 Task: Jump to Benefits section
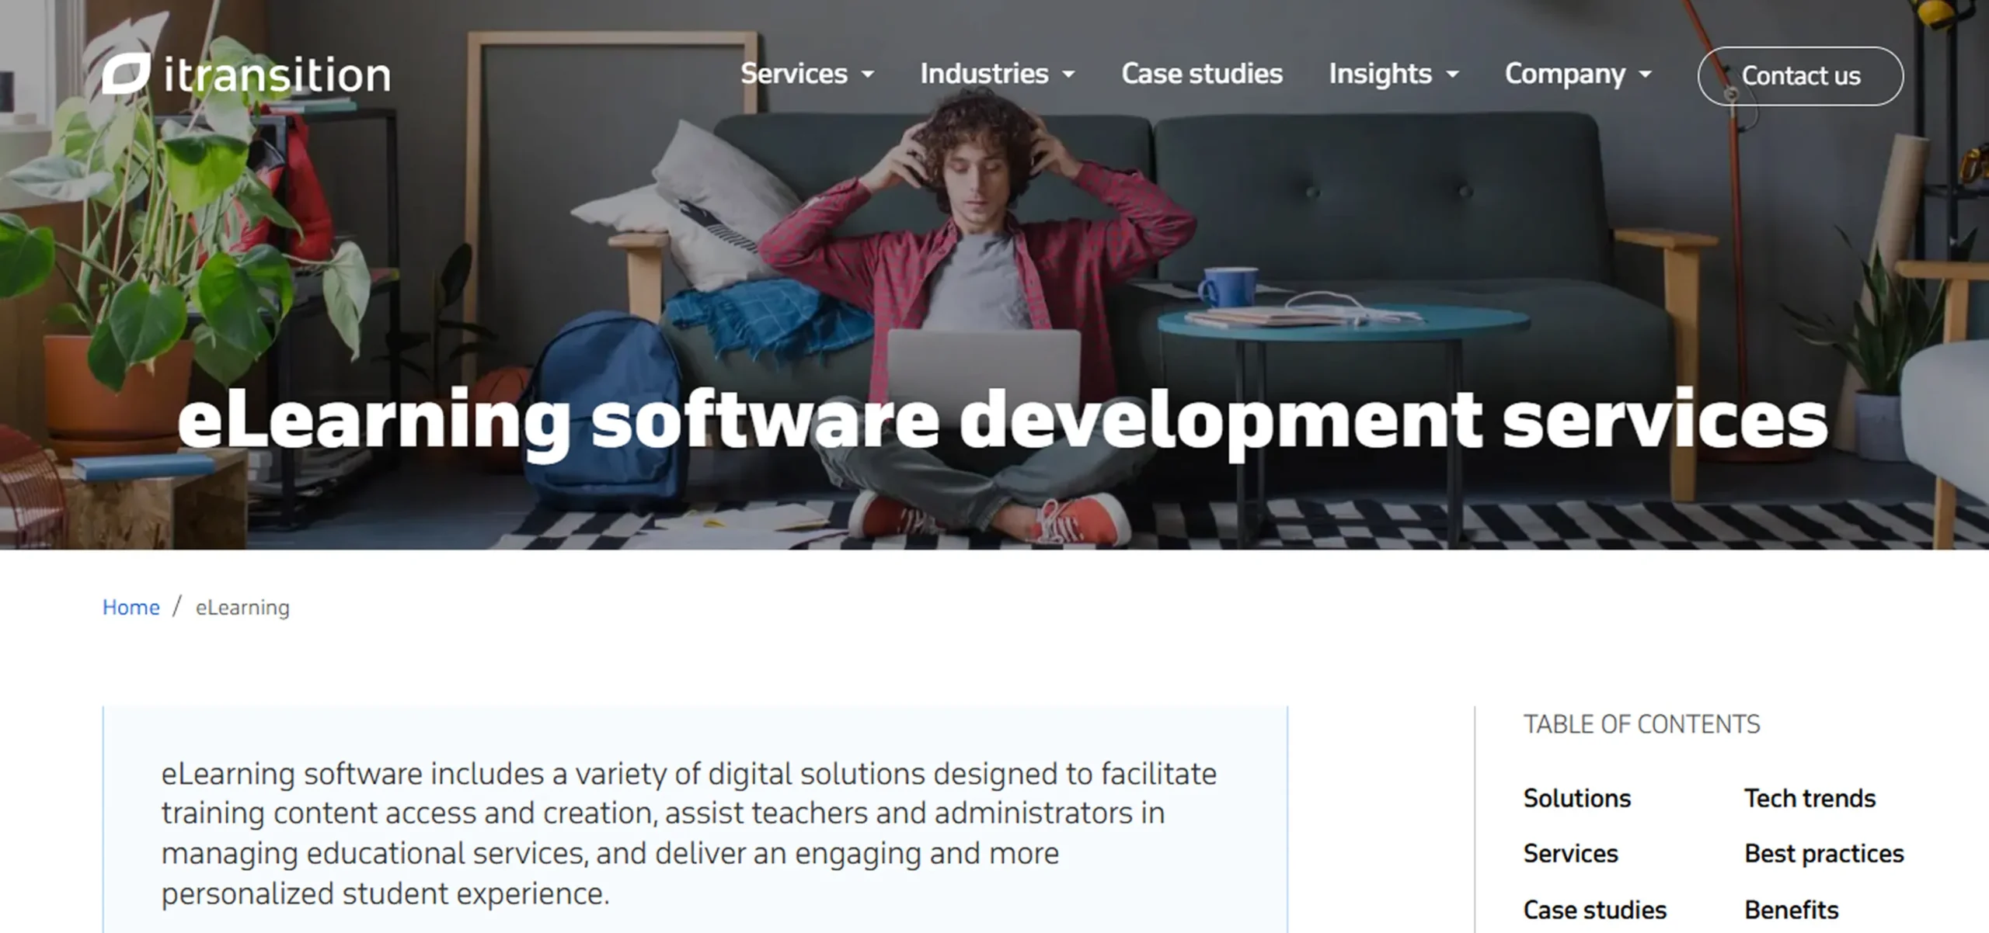click(x=1791, y=909)
